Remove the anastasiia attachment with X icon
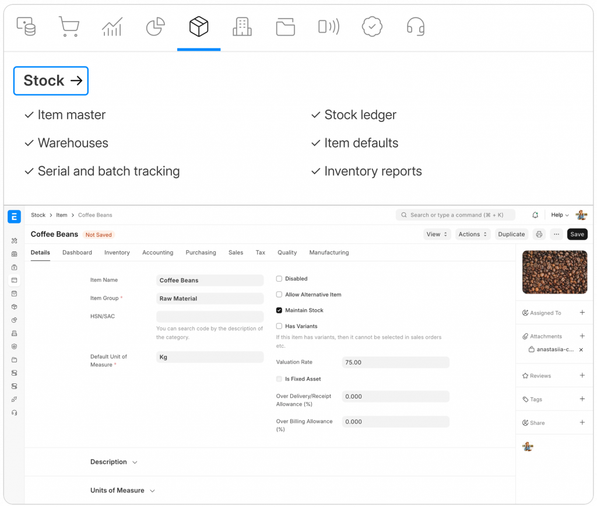 point(581,350)
